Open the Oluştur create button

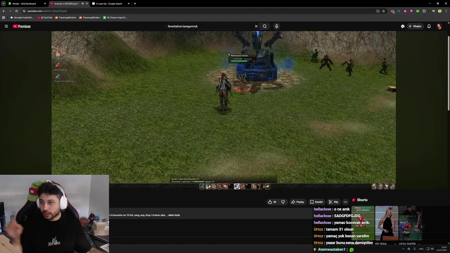[x=415, y=26]
